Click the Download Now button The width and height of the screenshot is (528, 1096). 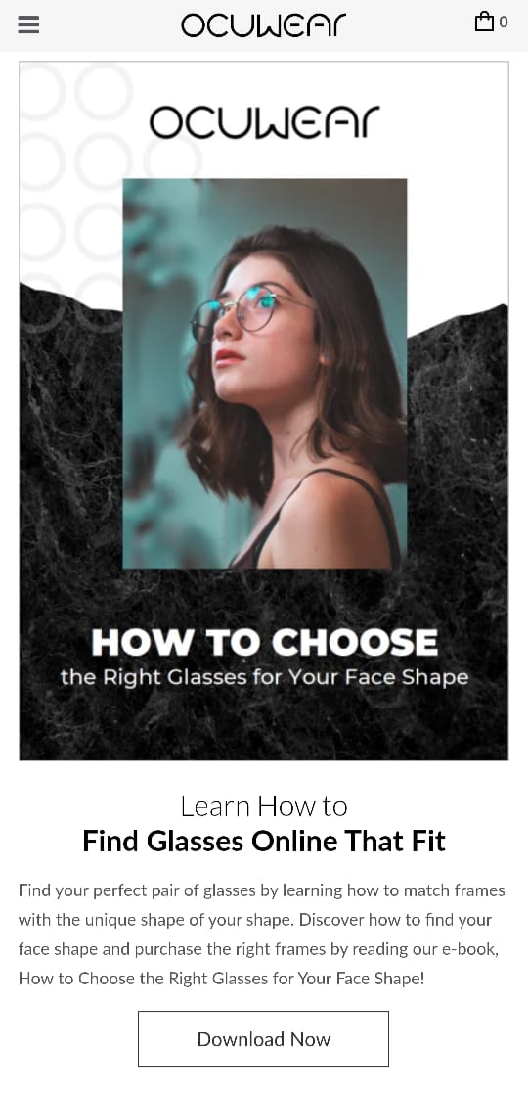(263, 1038)
